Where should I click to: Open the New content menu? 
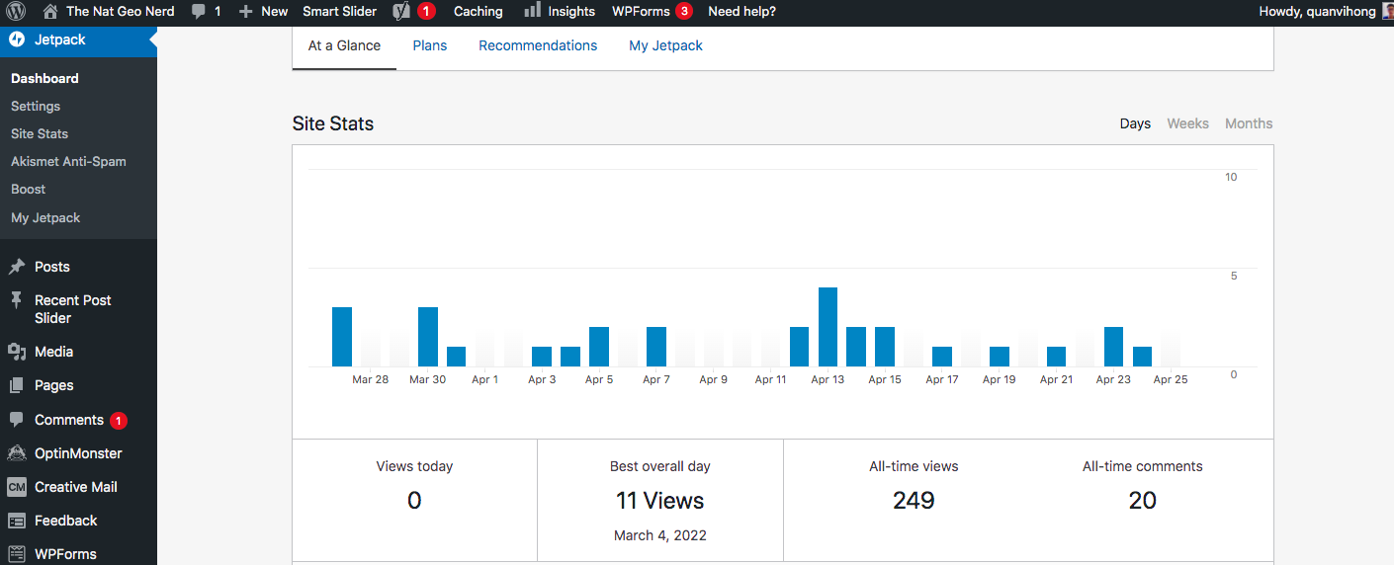[275, 12]
